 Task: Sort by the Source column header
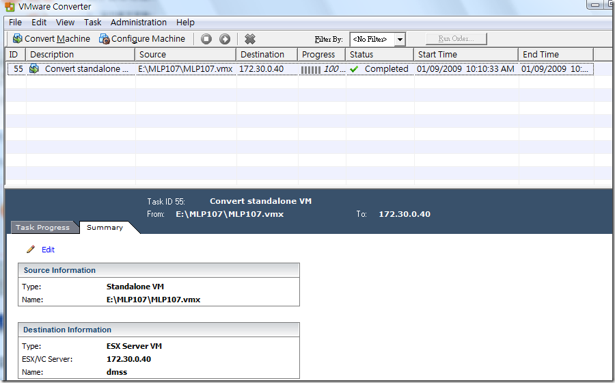coord(185,55)
